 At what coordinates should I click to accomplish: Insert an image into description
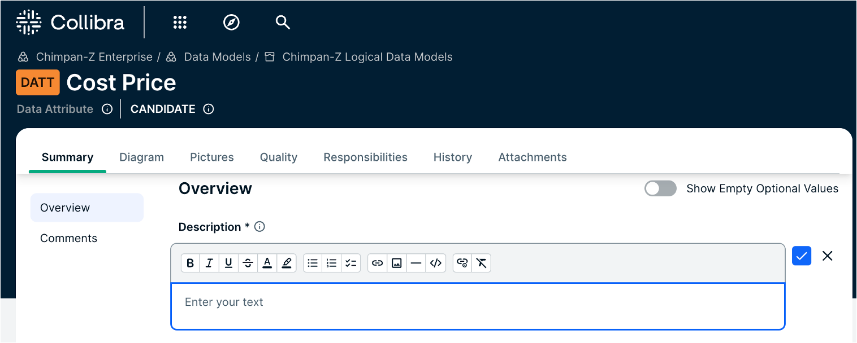pyautogui.click(x=397, y=263)
